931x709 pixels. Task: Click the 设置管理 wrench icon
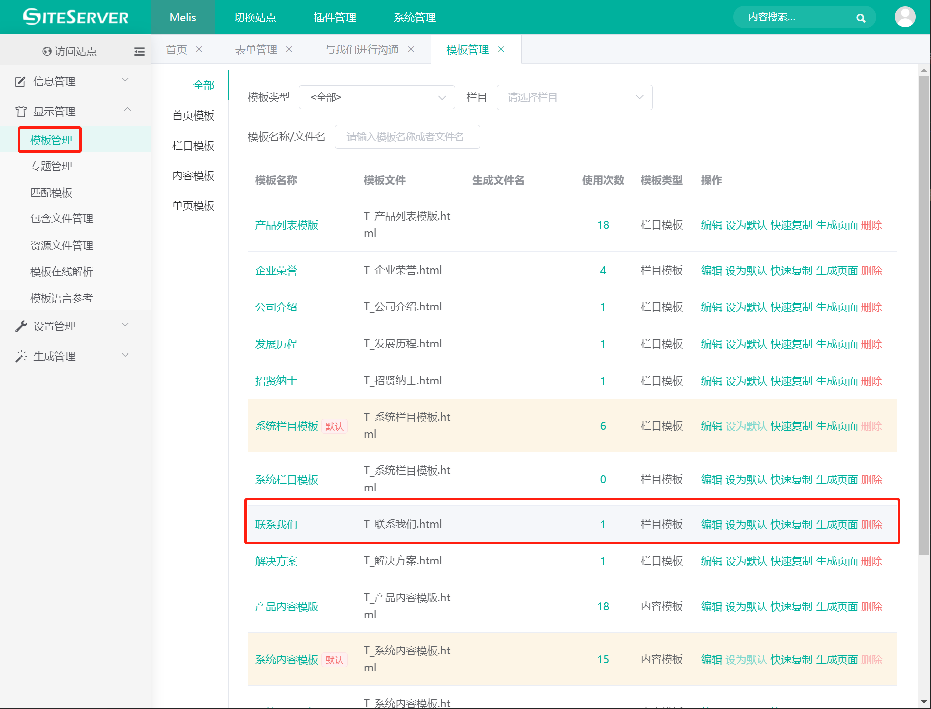[20, 326]
